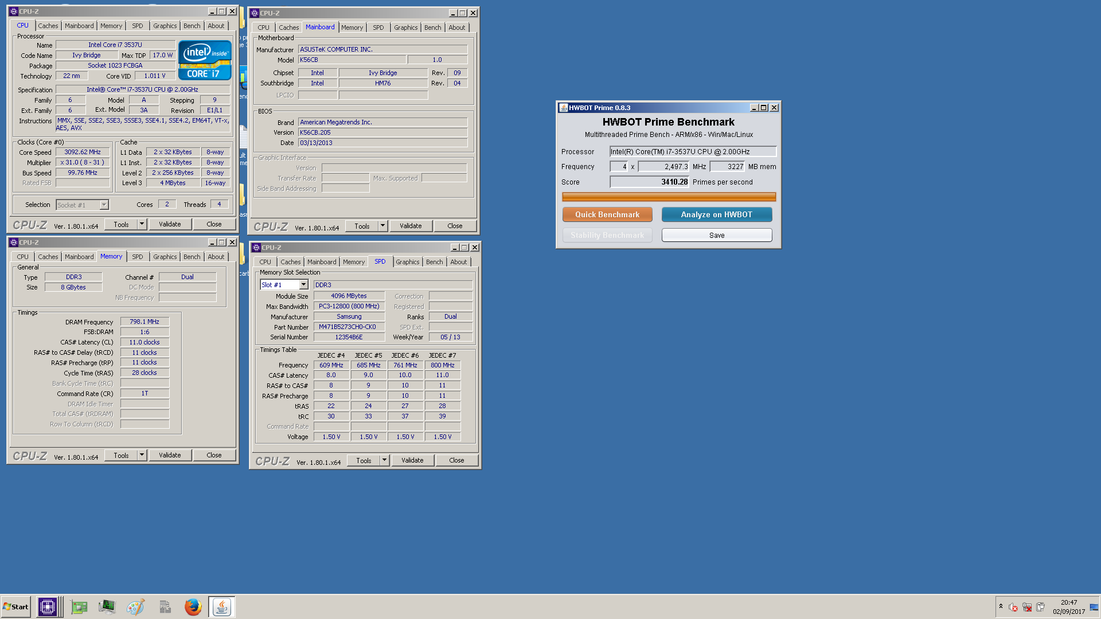
Task: Open the system monitor taskbar icon
Action: click(x=107, y=607)
